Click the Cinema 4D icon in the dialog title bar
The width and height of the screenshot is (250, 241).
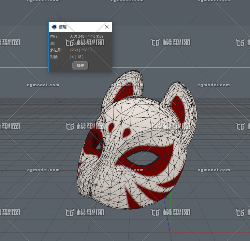(54, 27)
